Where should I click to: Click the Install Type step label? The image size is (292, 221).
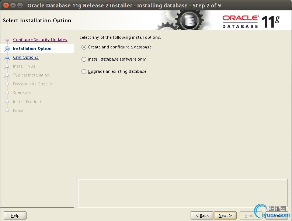tap(24, 66)
